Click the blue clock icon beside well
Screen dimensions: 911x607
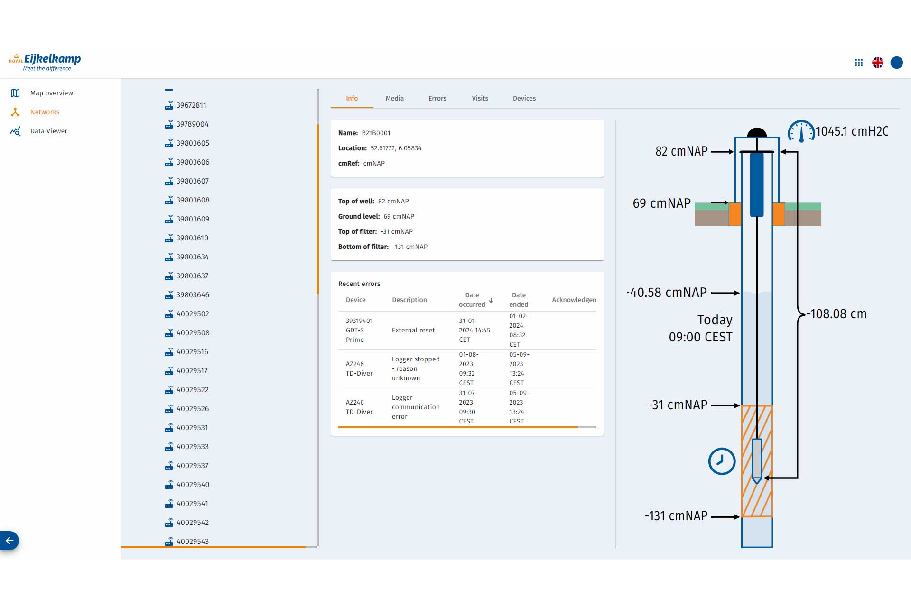[x=722, y=461]
